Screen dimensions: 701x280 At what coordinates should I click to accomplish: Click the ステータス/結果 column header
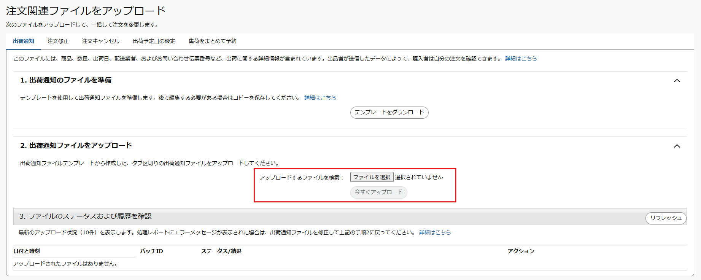(x=221, y=251)
